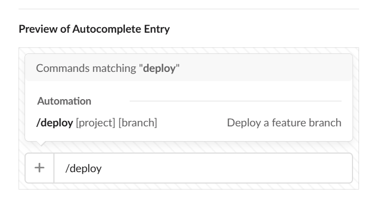This screenshot has height=201, width=389.
Task: Click the vertical separator beside plus icon
Action: click(54, 168)
